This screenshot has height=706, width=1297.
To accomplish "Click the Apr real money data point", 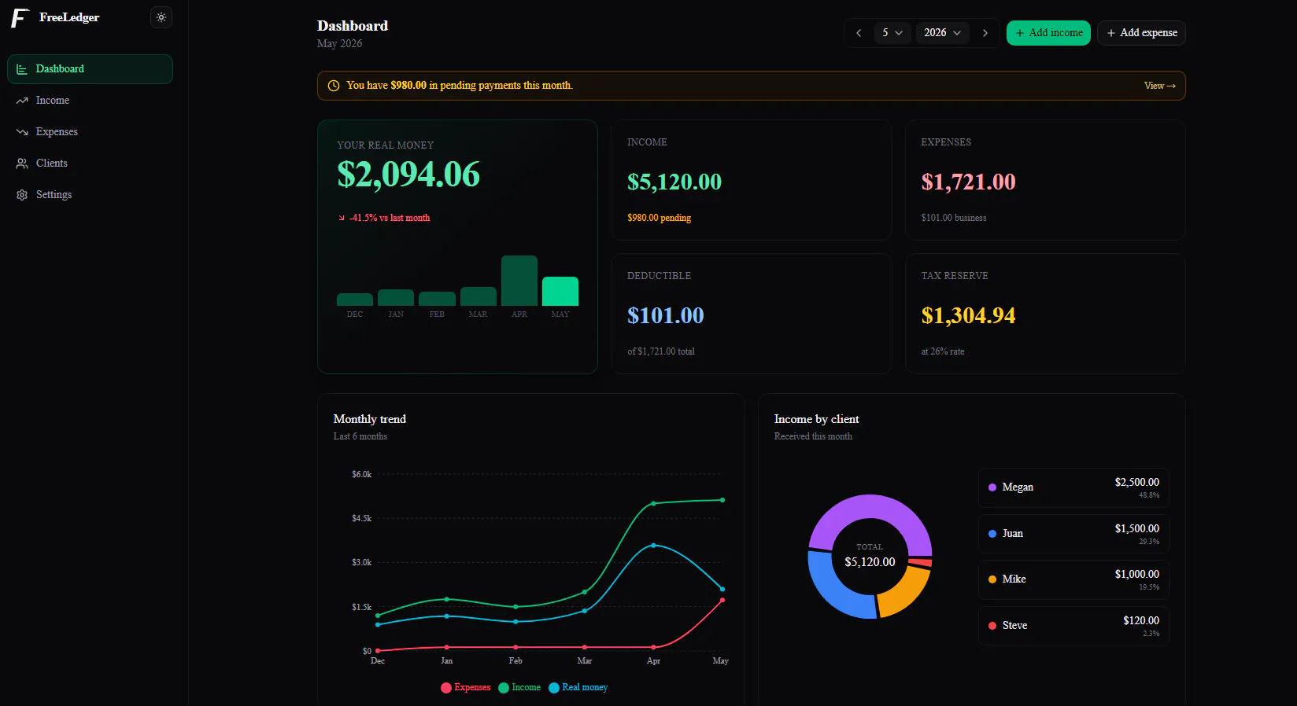I will [x=654, y=546].
